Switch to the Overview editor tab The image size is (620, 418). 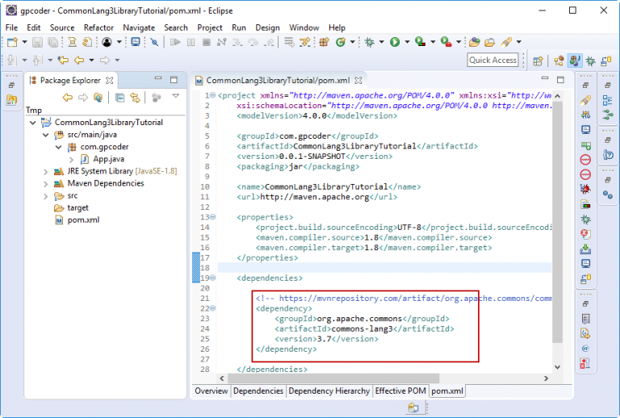click(x=212, y=391)
